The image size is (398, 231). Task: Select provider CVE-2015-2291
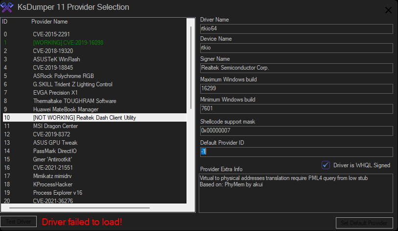click(94, 34)
